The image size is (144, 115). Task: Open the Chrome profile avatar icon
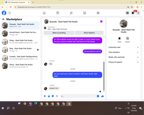point(137,7)
